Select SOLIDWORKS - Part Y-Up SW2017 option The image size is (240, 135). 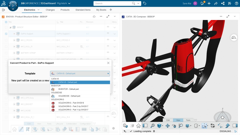click(80, 110)
